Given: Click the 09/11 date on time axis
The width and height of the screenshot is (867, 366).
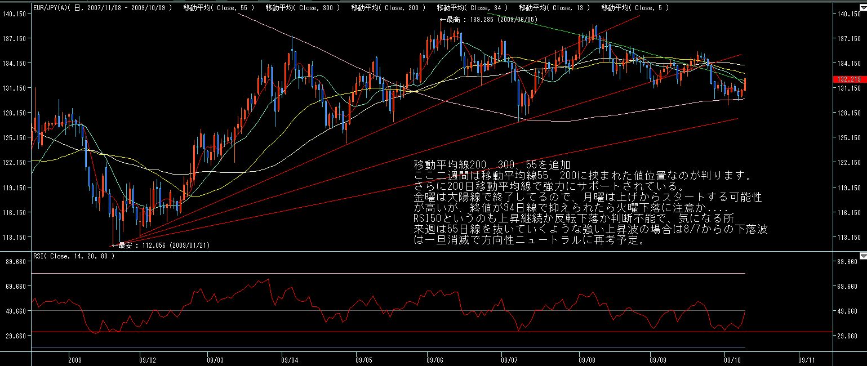Looking at the screenshot, I should tap(807, 359).
